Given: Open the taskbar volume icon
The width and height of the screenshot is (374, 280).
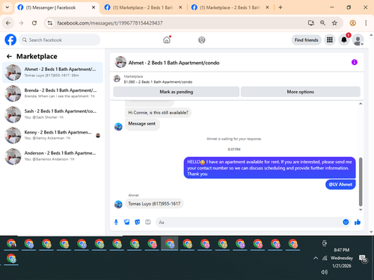Looking at the screenshot, I should 325,272.
